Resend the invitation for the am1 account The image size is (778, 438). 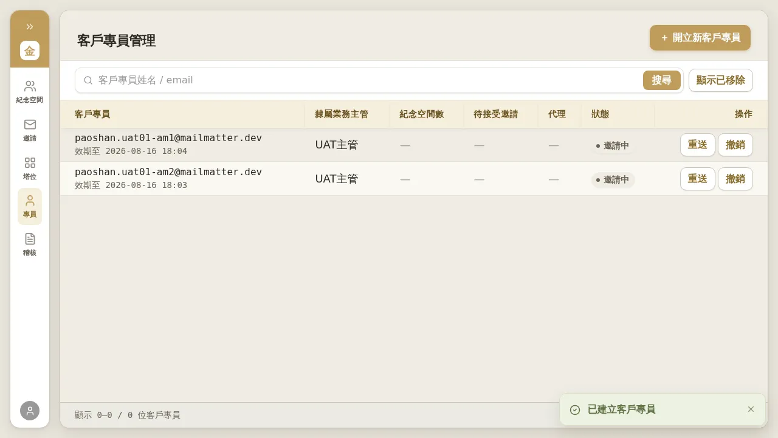point(698,145)
